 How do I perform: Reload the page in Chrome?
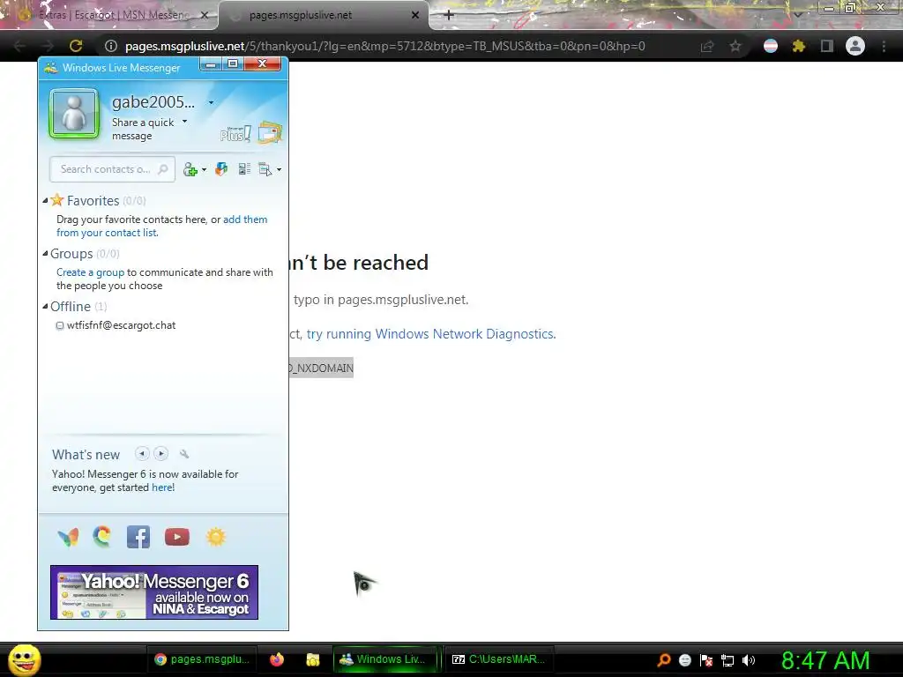[76, 46]
